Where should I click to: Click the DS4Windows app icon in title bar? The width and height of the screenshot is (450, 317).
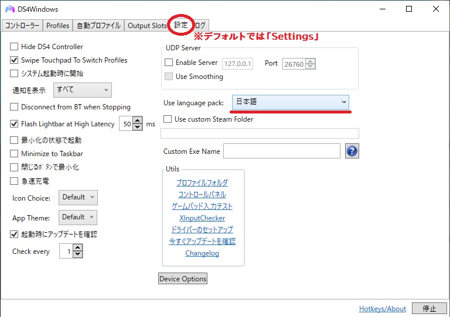tap(10, 9)
